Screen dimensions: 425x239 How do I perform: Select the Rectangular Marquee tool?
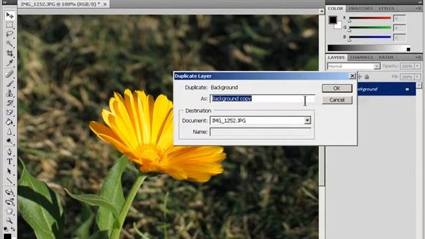9,25
